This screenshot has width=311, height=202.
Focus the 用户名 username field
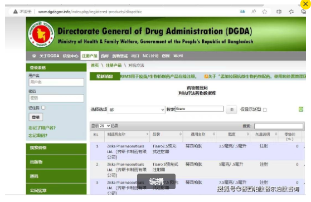tap(56, 82)
